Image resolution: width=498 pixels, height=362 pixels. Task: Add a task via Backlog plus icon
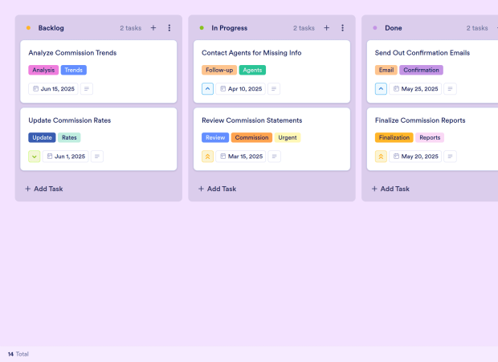tap(153, 28)
